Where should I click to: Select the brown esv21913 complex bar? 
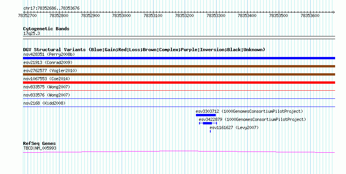pyautogui.click(x=179, y=66)
